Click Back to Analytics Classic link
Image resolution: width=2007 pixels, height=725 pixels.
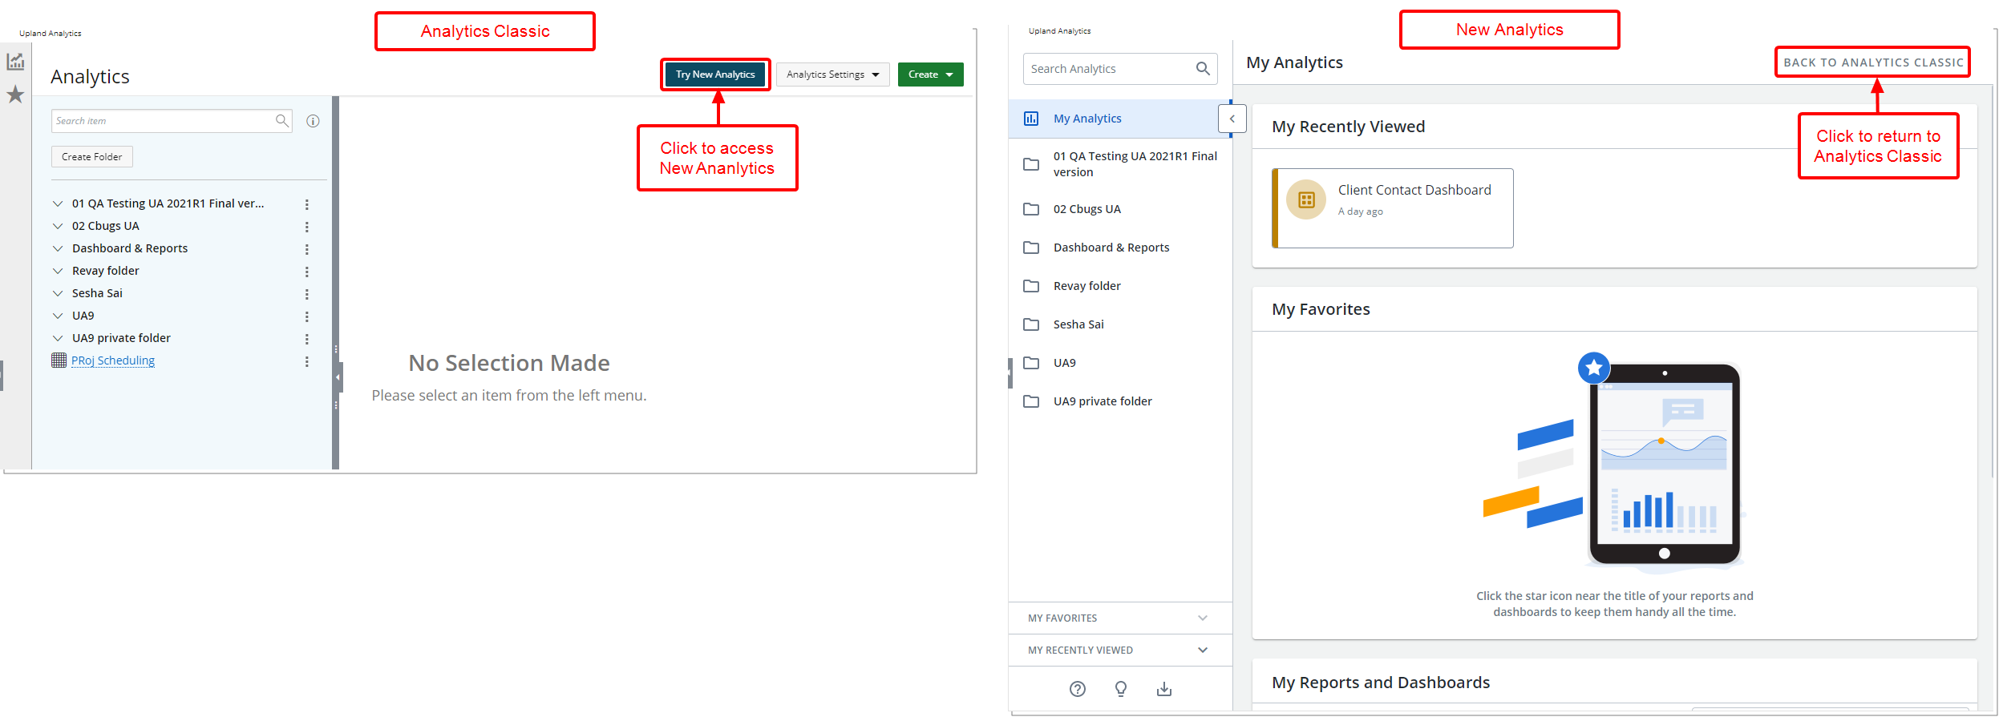pos(1872,62)
